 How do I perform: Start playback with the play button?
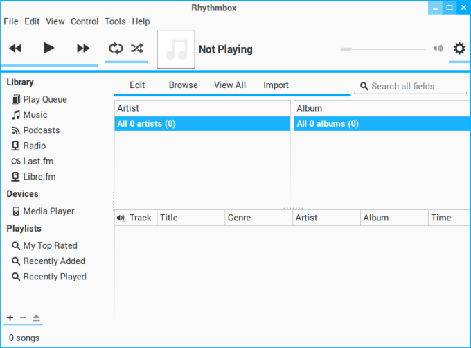48,48
